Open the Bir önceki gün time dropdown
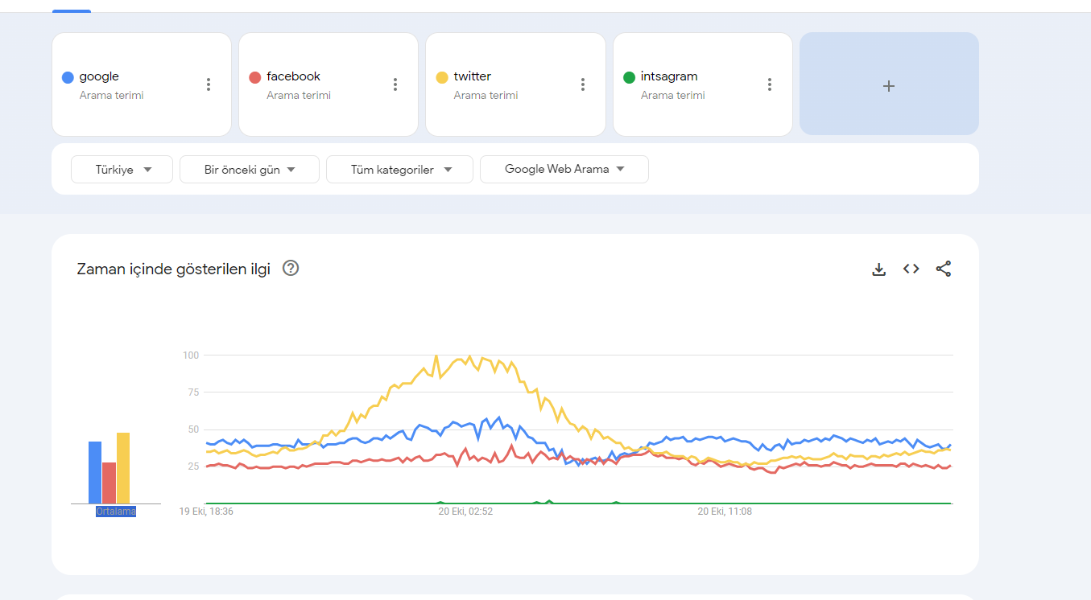Viewport: 1091px width, 600px height. (250, 170)
